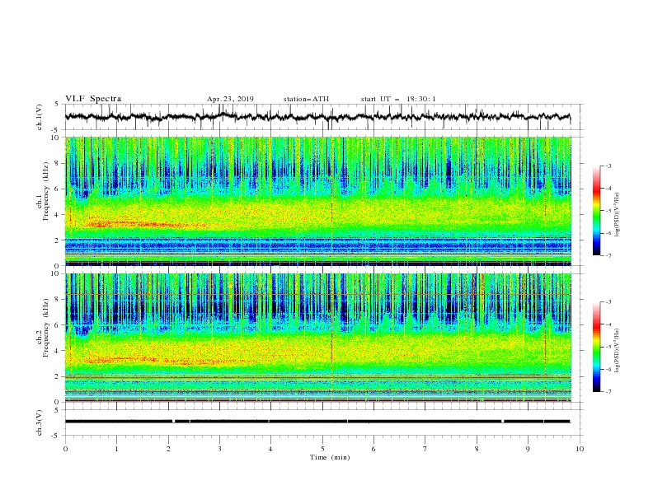
Task: Pick the color bar beside the ch.2 spectrogram
Action: (596, 347)
